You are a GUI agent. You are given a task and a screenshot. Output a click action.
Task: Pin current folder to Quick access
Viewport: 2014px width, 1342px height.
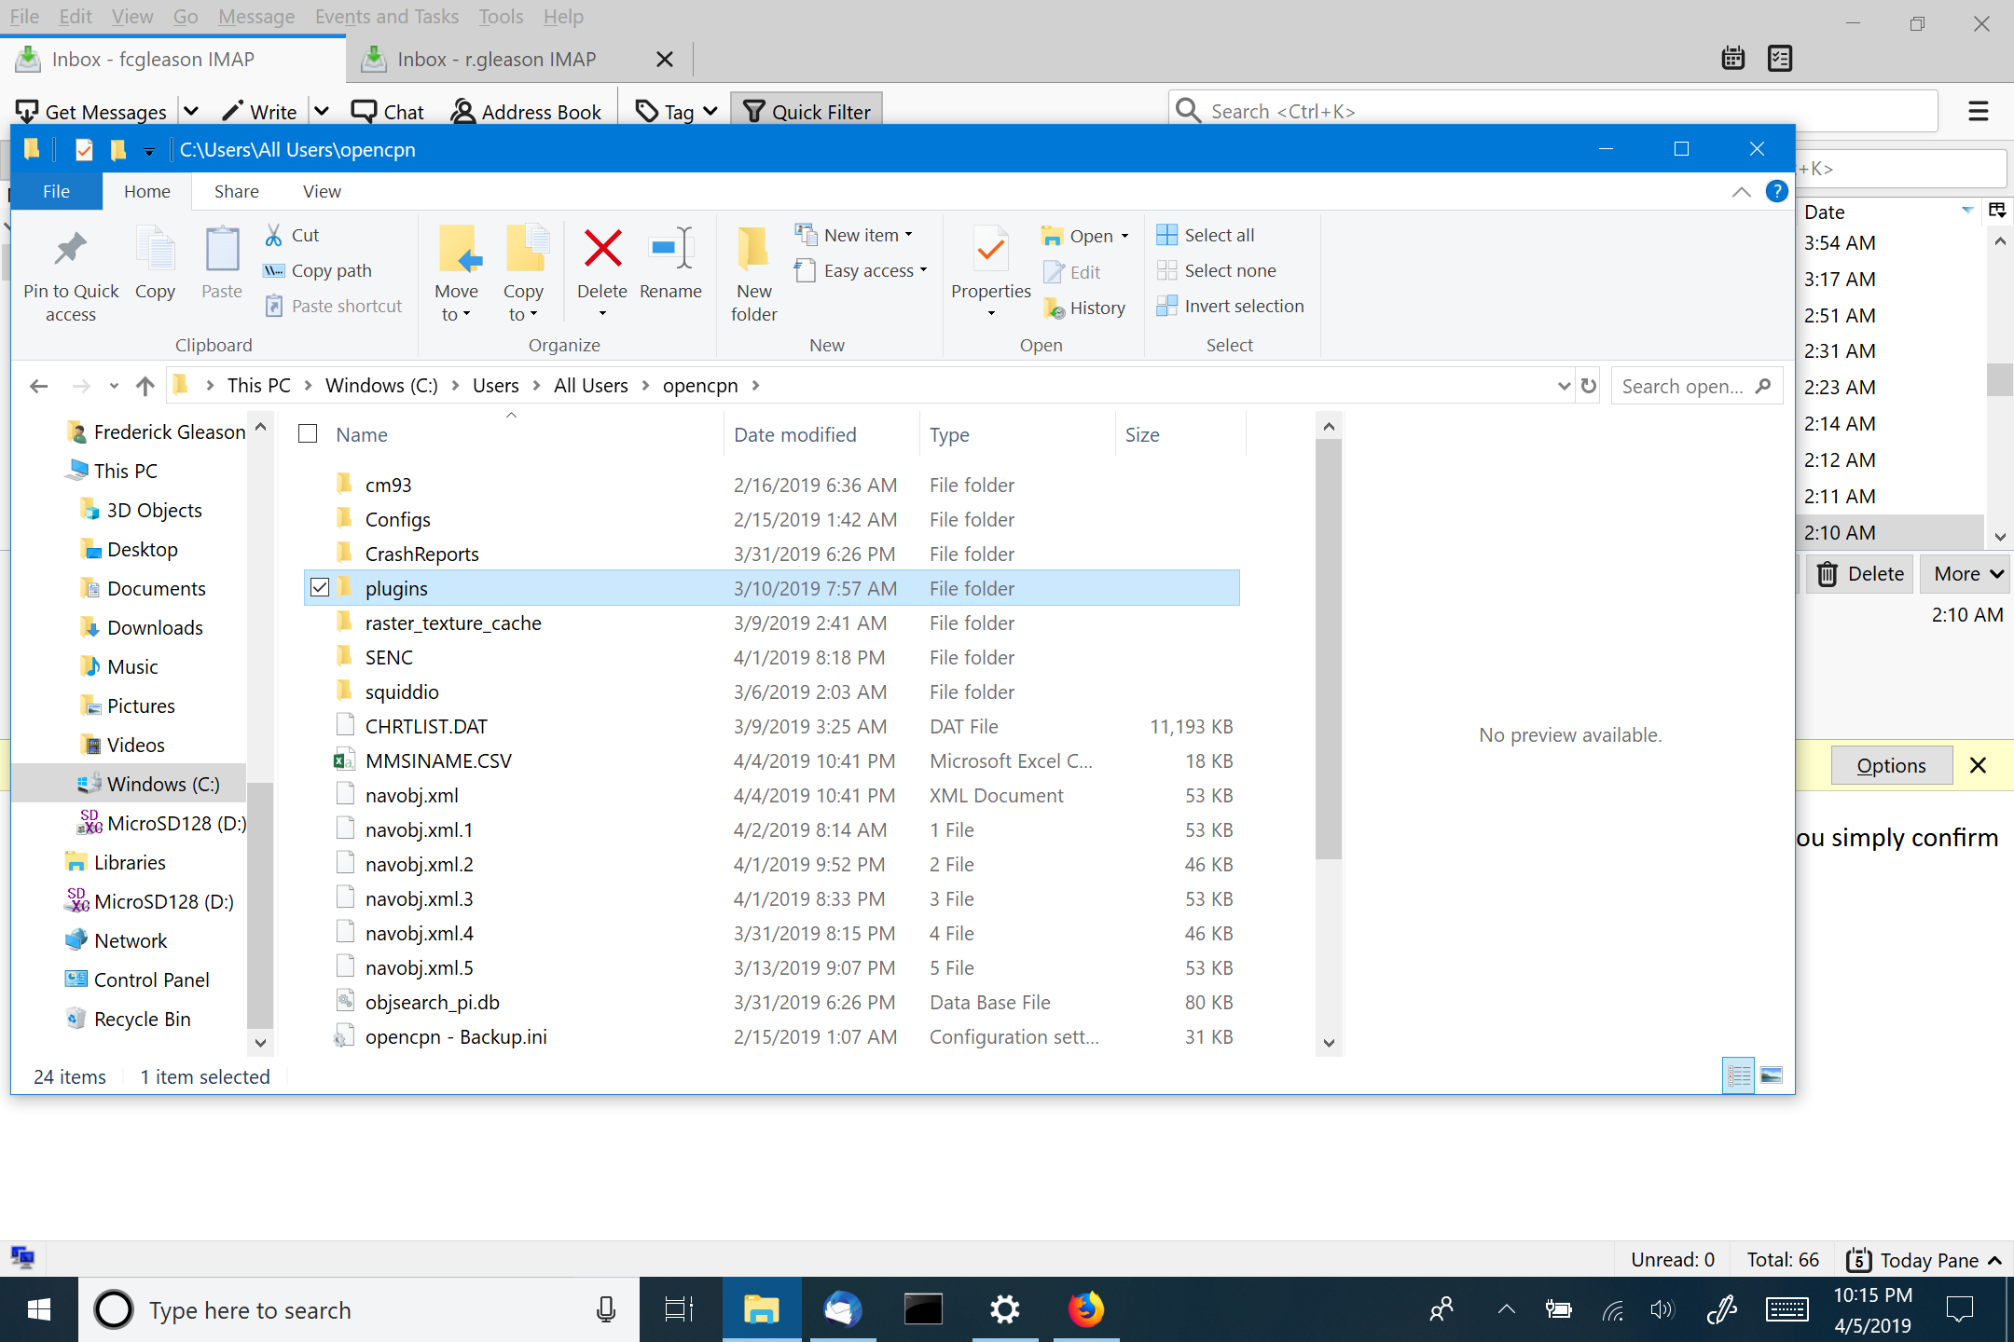tap(70, 270)
